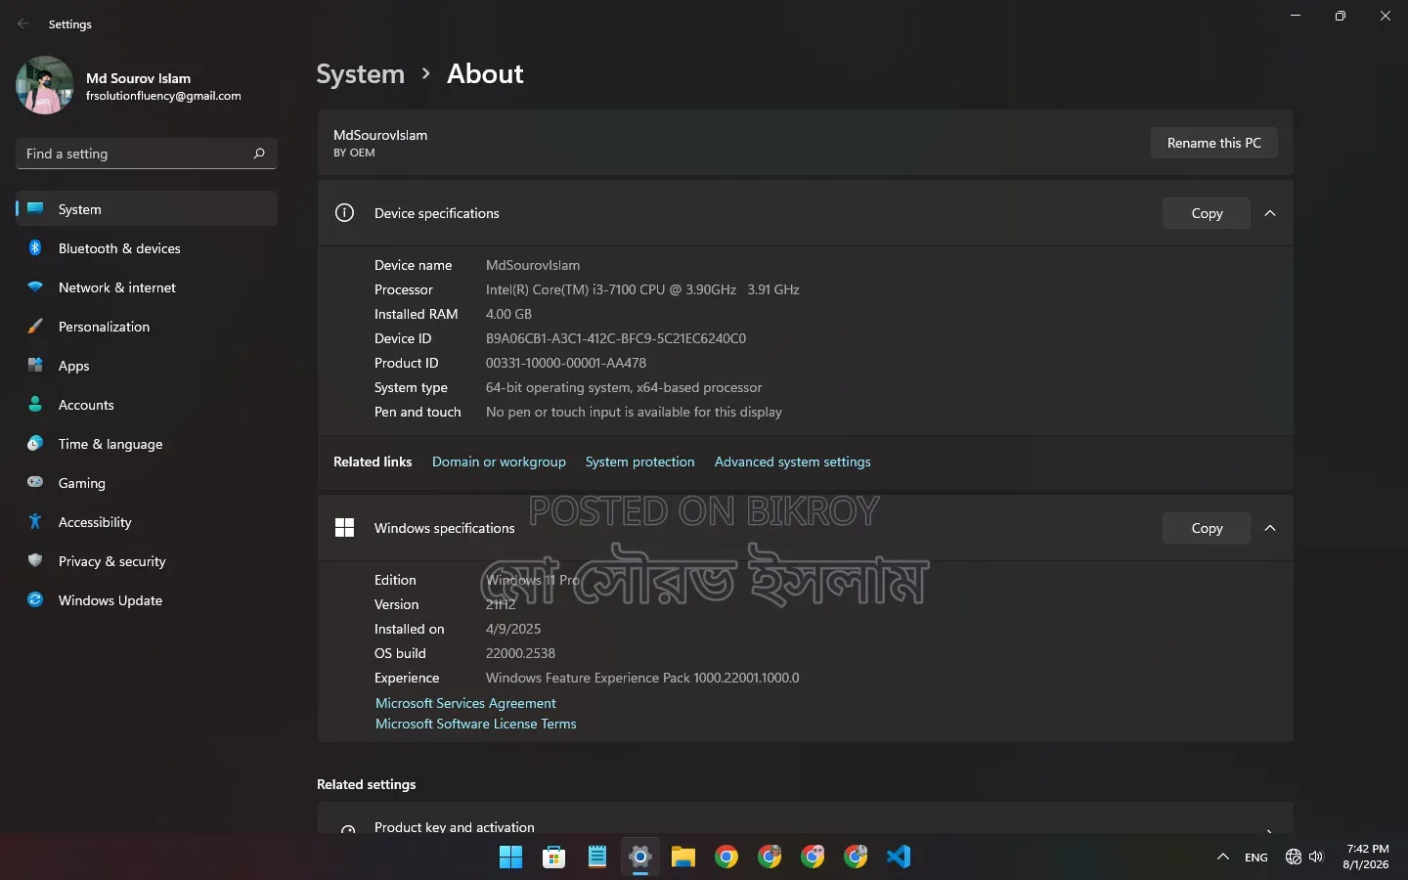Open the Windows Start menu
The height and width of the screenshot is (880, 1408).
tap(510, 858)
